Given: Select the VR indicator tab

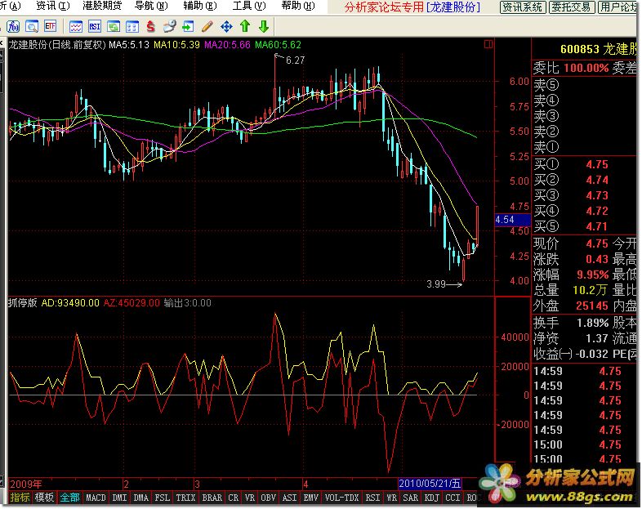Looking at the screenshot, I should [250, 498].
